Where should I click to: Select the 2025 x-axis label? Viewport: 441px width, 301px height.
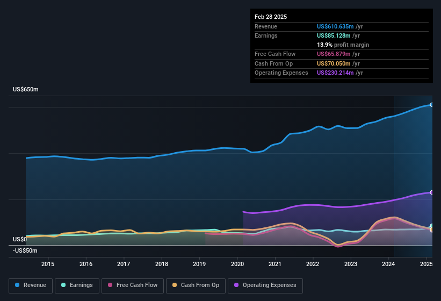[426, 264]
